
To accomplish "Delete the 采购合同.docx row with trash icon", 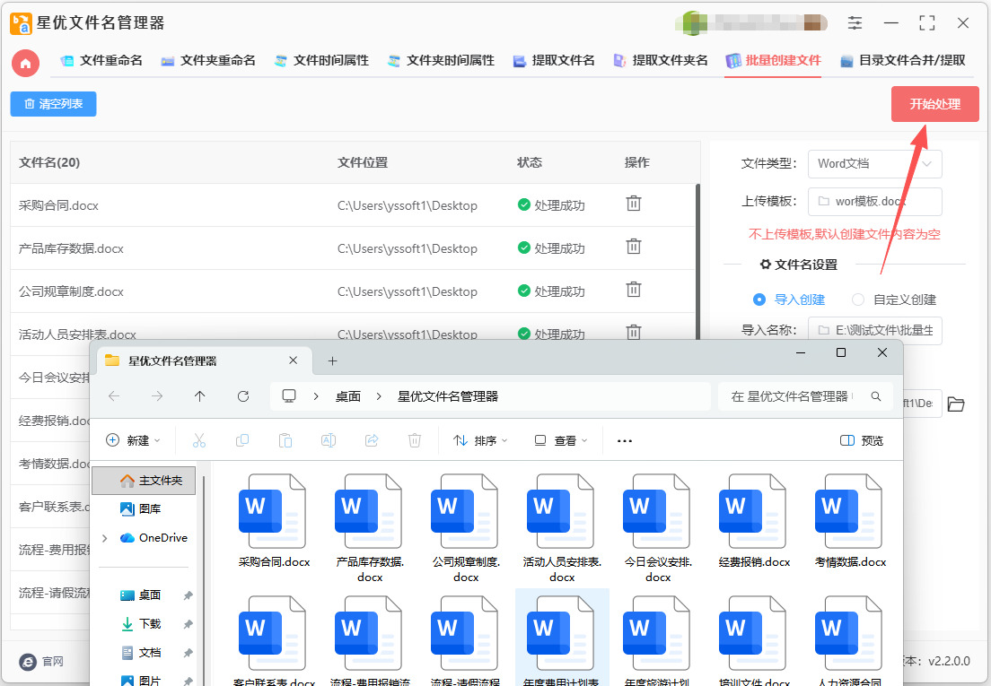I will tap(633, 204).
